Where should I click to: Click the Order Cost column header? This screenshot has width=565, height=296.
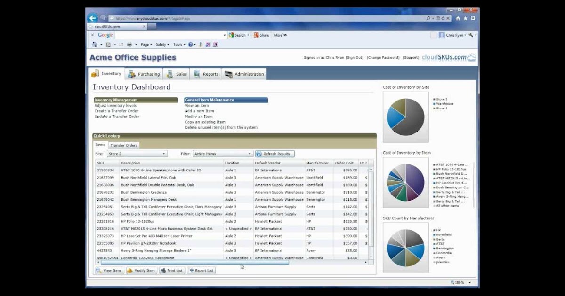pos(346,163)
